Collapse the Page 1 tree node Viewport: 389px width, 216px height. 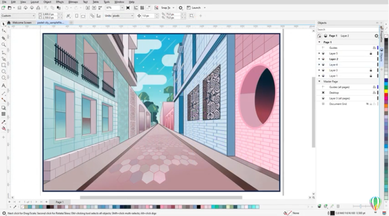[319, 42]
